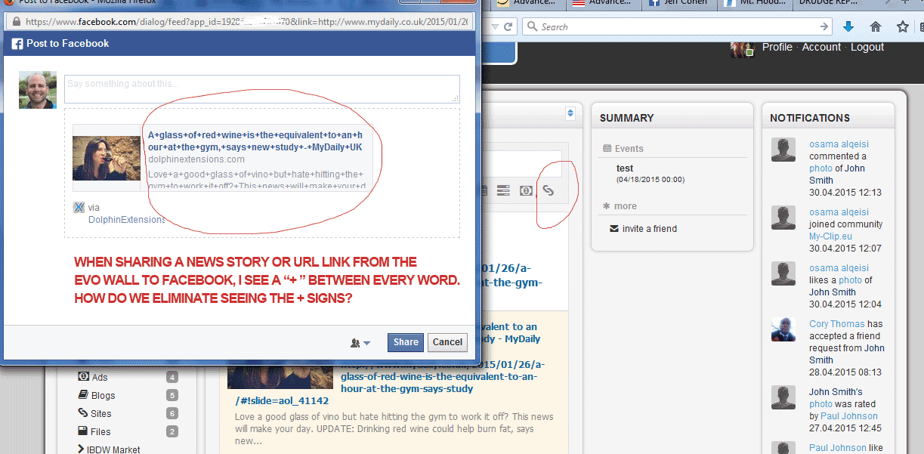The image size is (924, 454).
Task: Open the URL history dropdown arrow near reload
Action: point(494,26)
